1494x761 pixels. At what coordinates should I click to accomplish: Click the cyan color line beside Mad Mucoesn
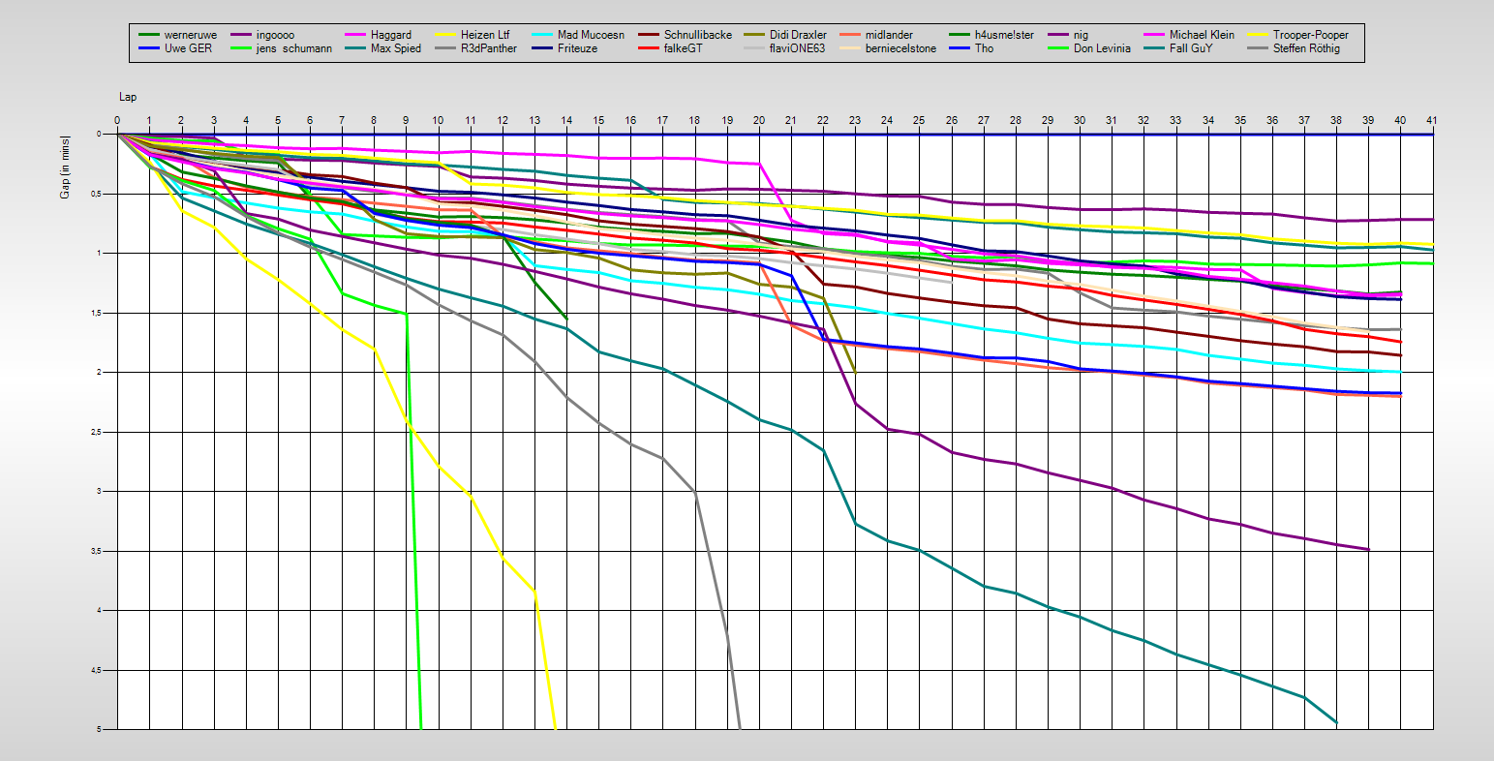pyautogui.click(x=542, y=35)
